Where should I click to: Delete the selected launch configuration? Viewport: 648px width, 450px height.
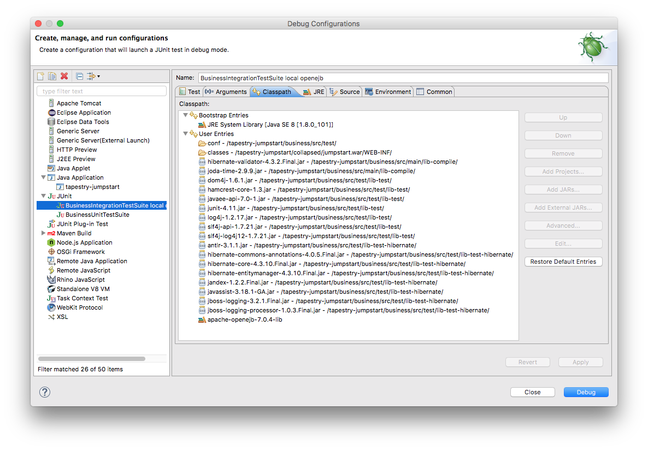(x=64, y=76)
